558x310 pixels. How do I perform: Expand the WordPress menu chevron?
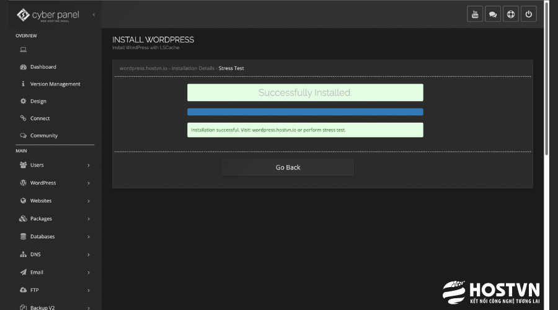pos(89,183)
